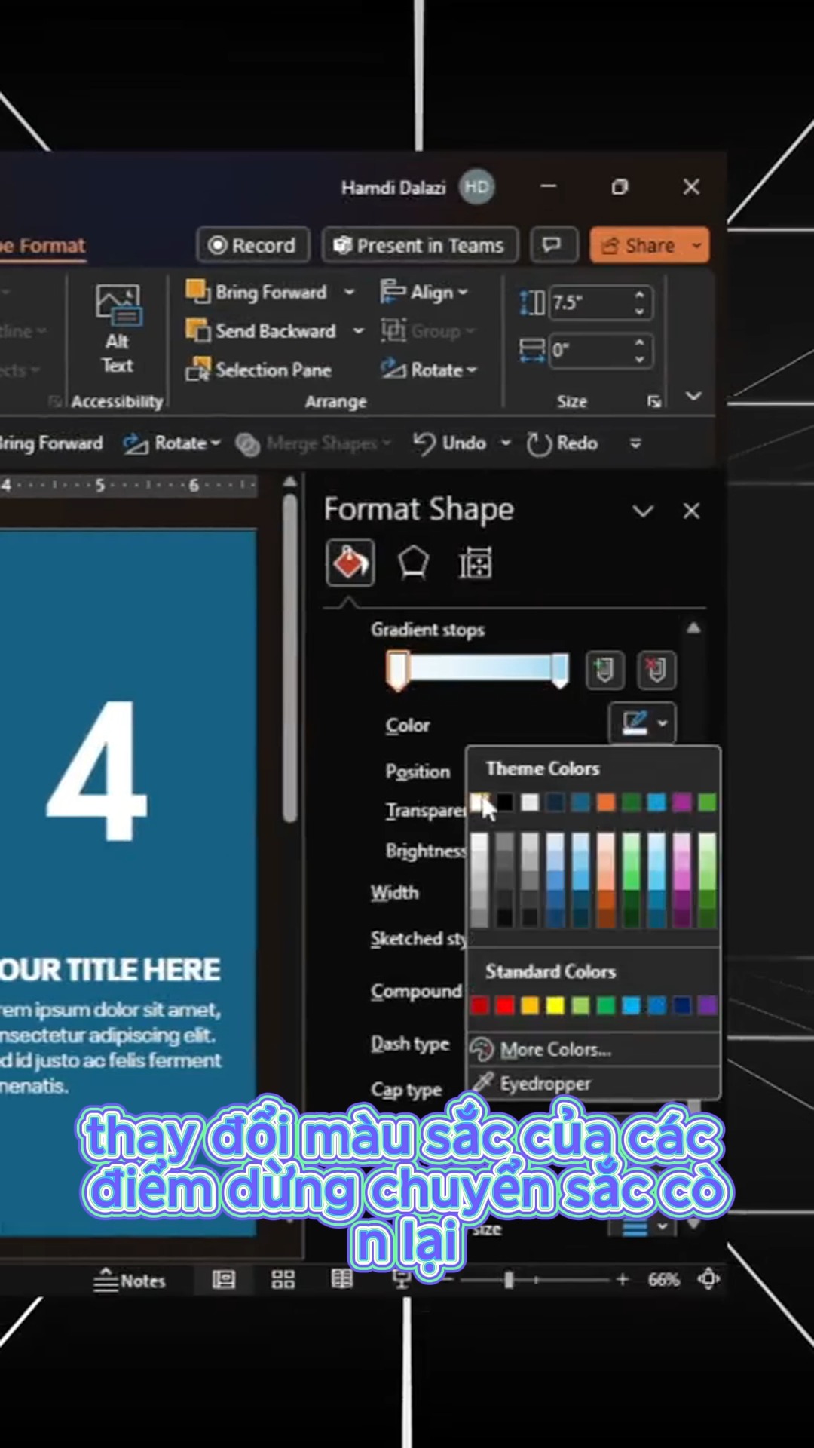Expand Send Backward options arrow
The width and height of the screenshot is (814, 1448).
(358, 330)
